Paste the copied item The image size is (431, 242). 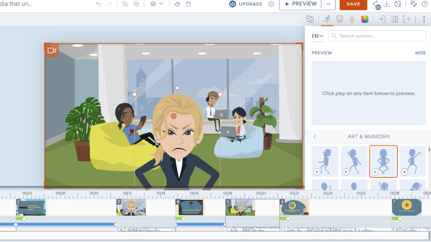pos(136,4)
